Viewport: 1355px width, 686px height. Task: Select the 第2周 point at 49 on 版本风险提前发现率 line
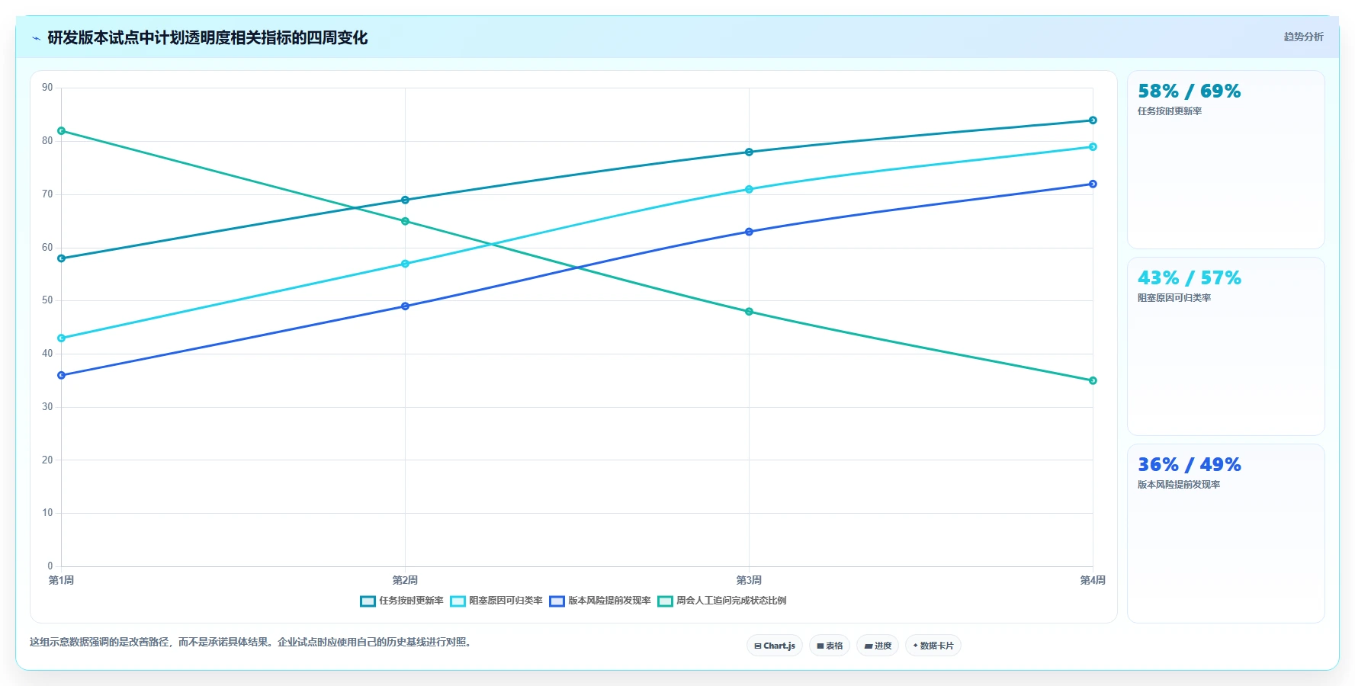[405, 306]
